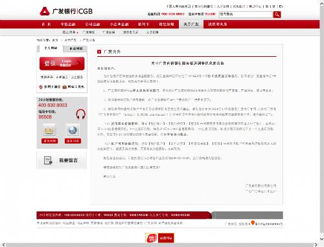Click 人才招聘 in the sub-navigation
The height and width of the screenshot is (247, 324).
click(x=152, y=32)
